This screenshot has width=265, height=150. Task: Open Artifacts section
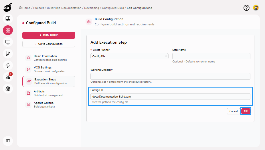49,93
